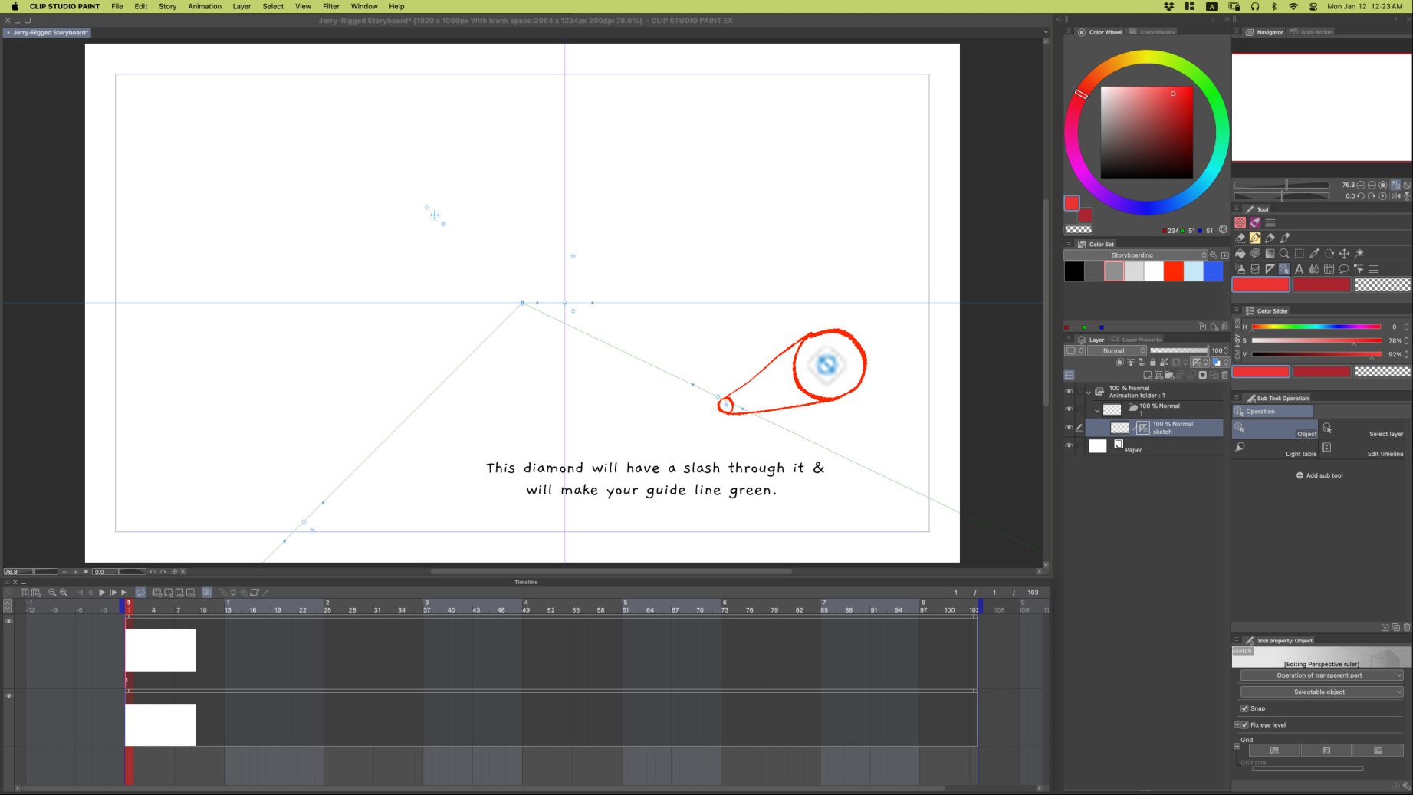Image resolution: width=1413 pixels, height=795 pixels.
Task: Select the Text tool icon
Action: (x=1299, y=269)
